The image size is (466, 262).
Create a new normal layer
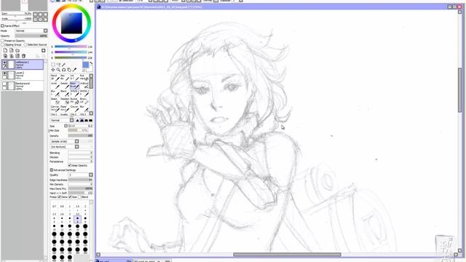[x=5, y=50]
